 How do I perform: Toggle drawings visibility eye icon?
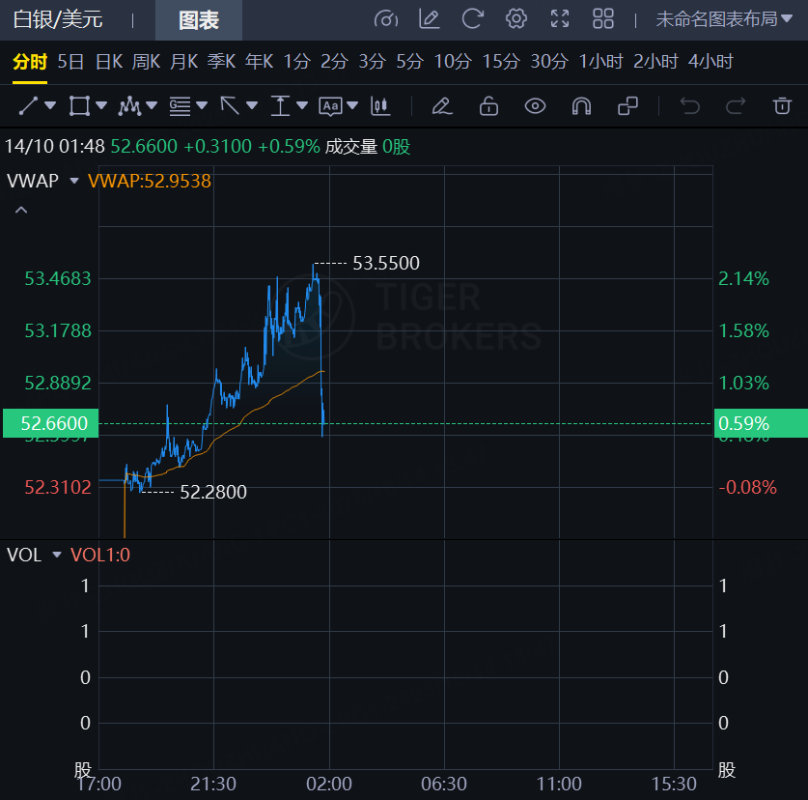[535, 105]
